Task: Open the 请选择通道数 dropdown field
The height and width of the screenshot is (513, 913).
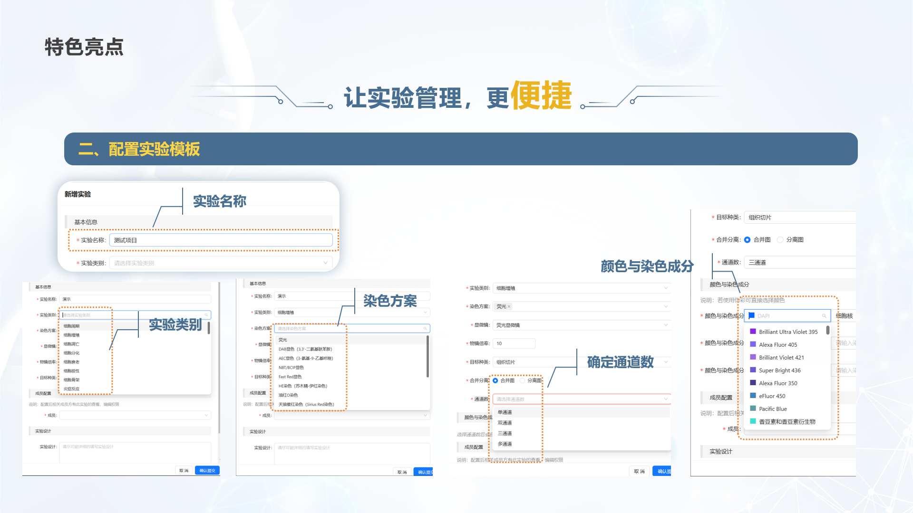Action: tap(582, 399)
